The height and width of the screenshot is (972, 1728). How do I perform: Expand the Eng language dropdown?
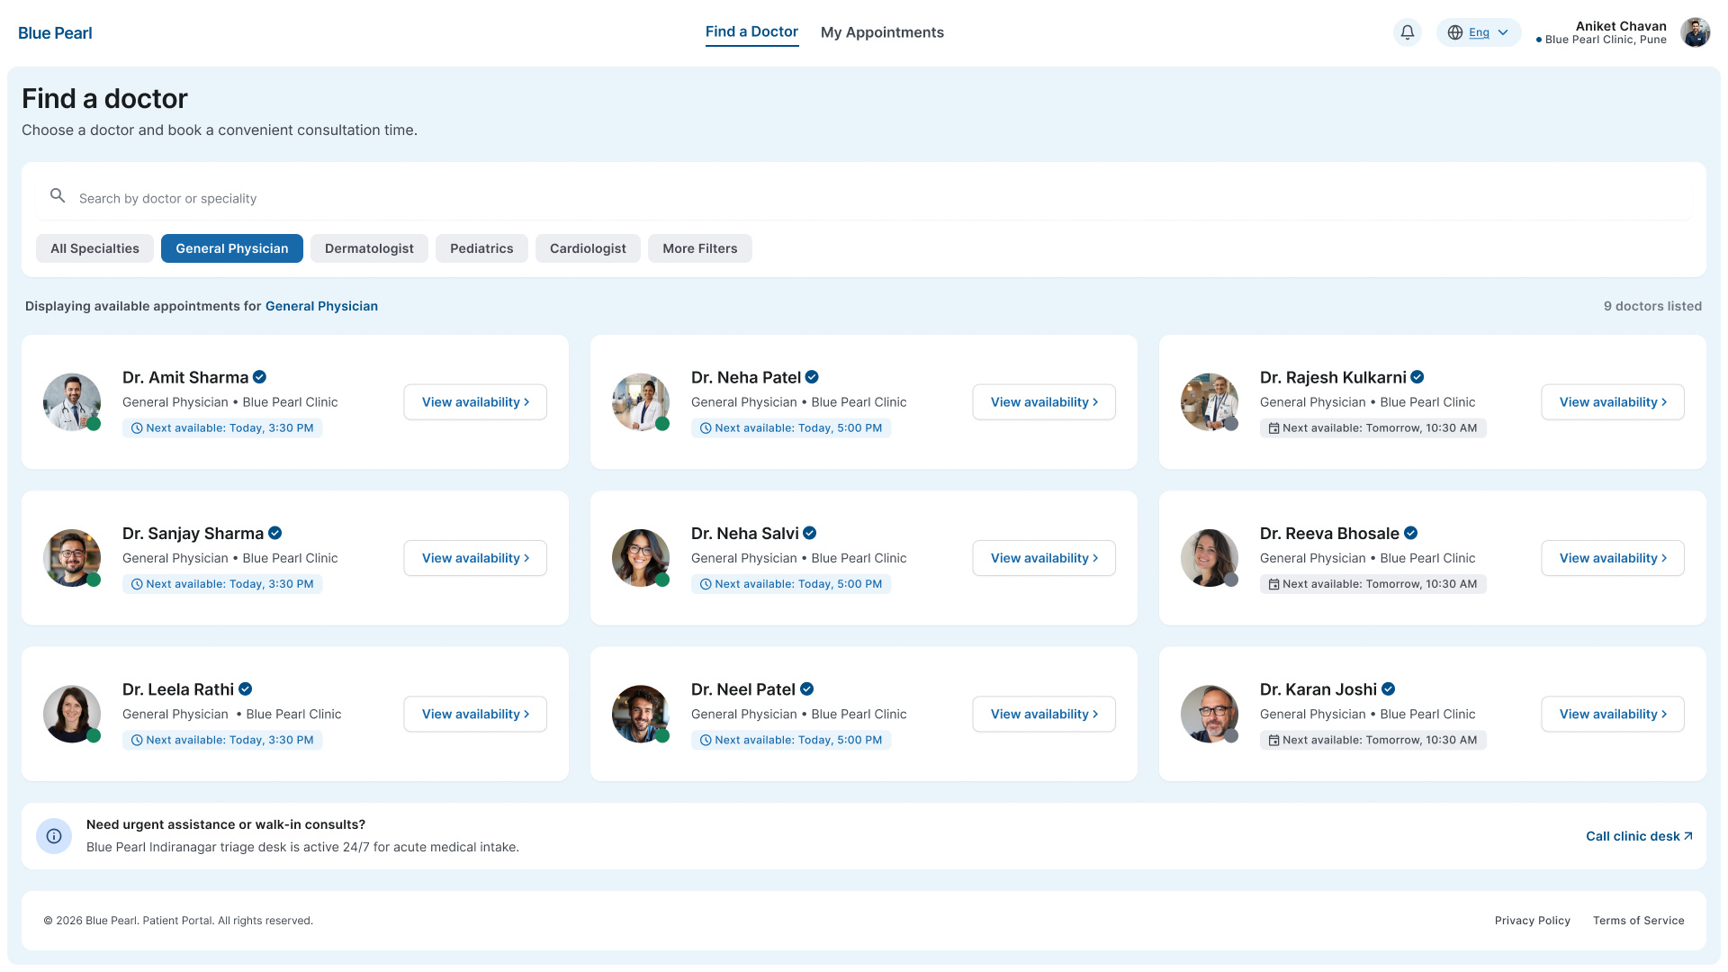coord(1479,32)
